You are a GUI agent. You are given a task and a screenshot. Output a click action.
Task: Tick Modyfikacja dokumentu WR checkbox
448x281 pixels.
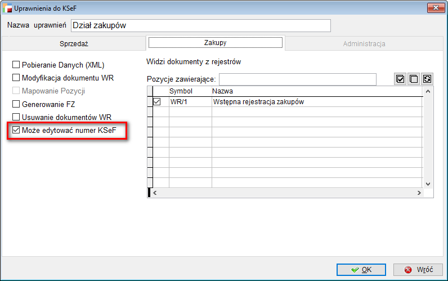click(16, 78)
